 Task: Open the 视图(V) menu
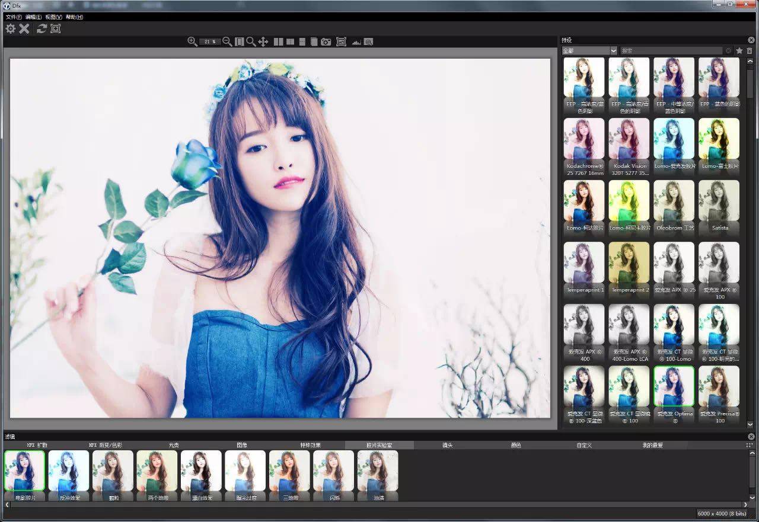click(x=54, y=17)
